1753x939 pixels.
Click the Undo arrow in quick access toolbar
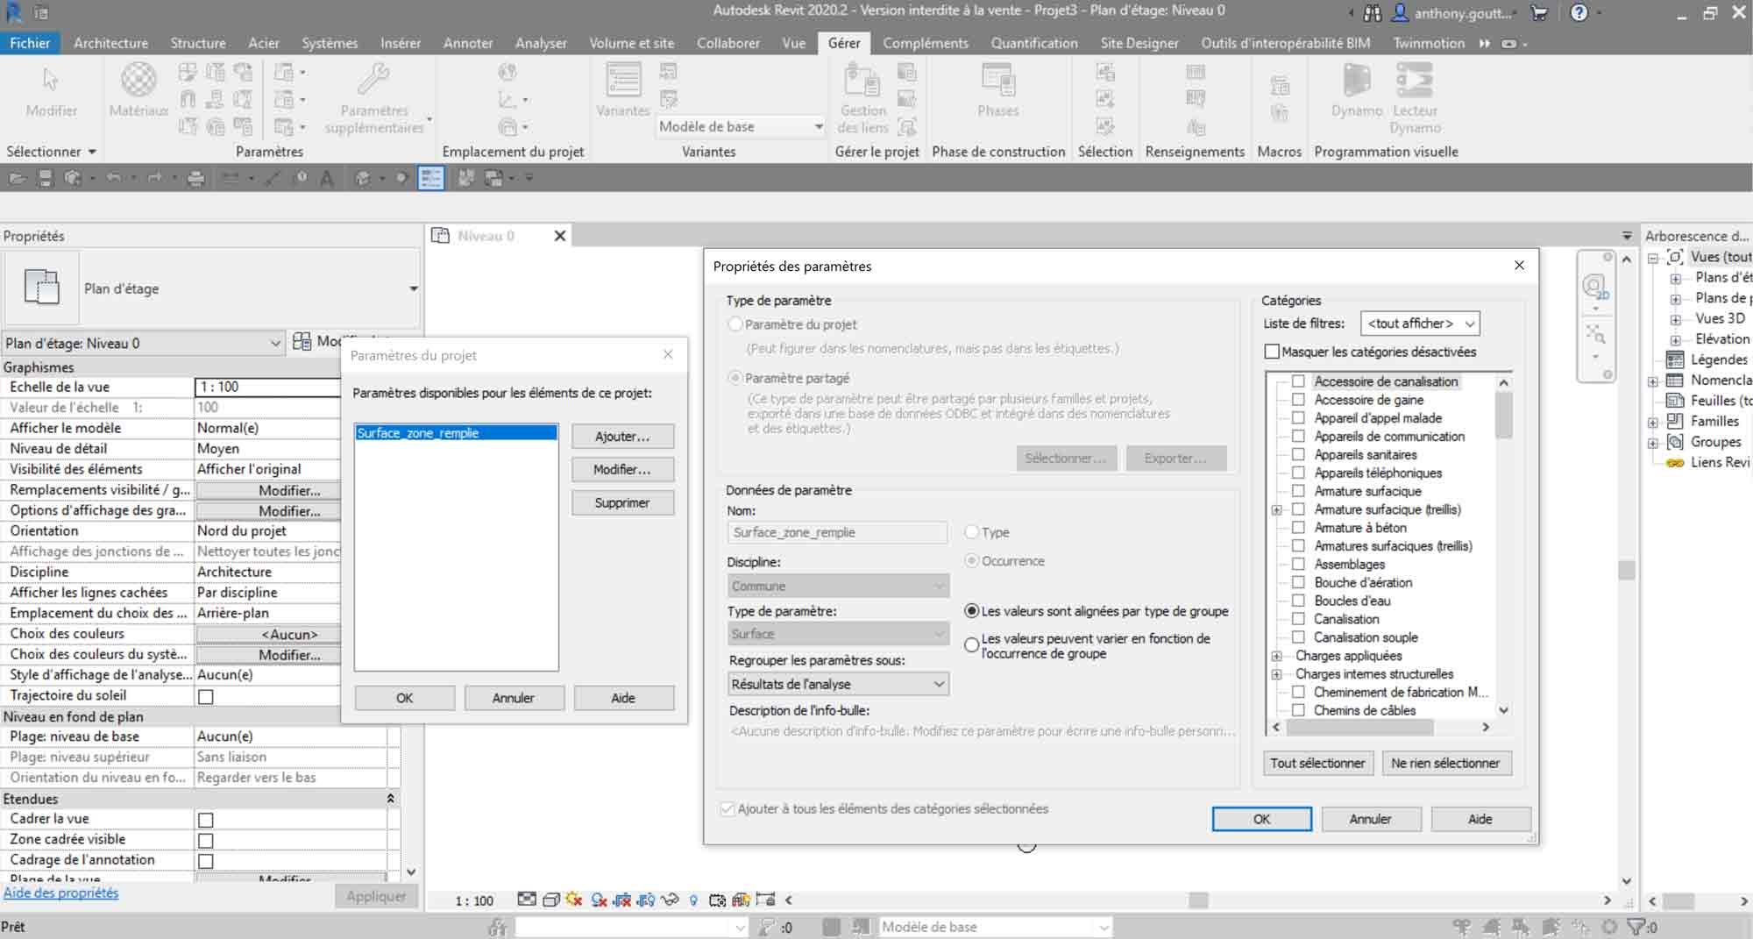pyautogui.click(x=114, y=178)
